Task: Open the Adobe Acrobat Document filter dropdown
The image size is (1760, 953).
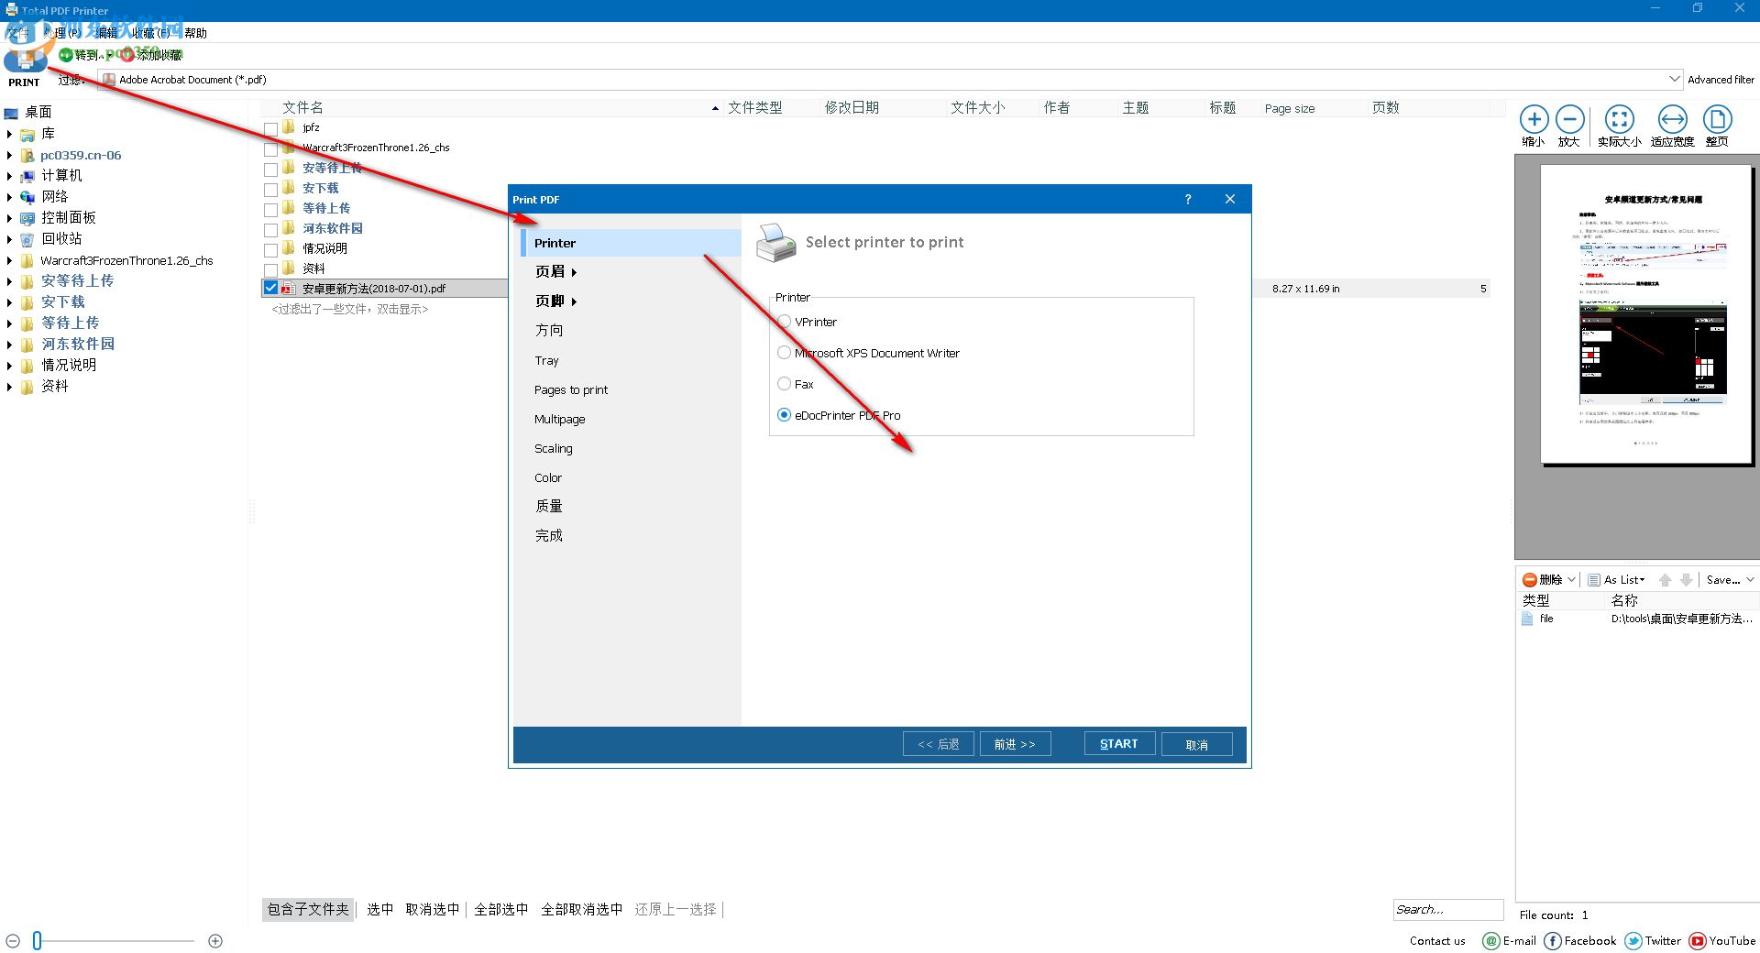Action: point(1674,79)
